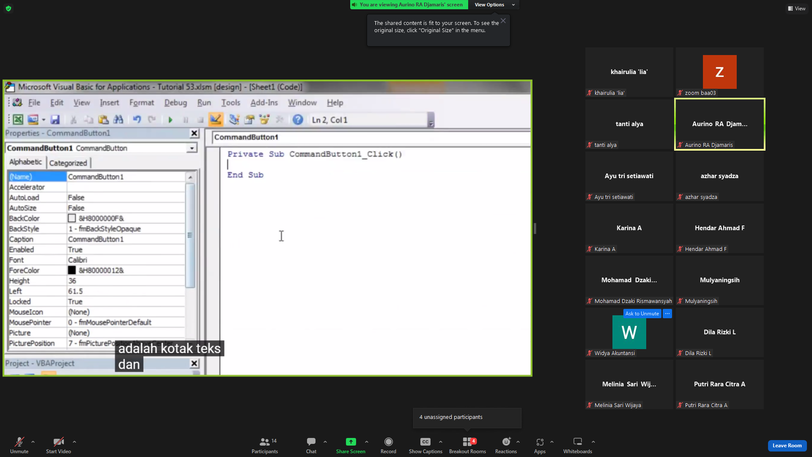Screen dimensions: 812x457
Task: Click the Properties Window icon
Action: [250, 120]
